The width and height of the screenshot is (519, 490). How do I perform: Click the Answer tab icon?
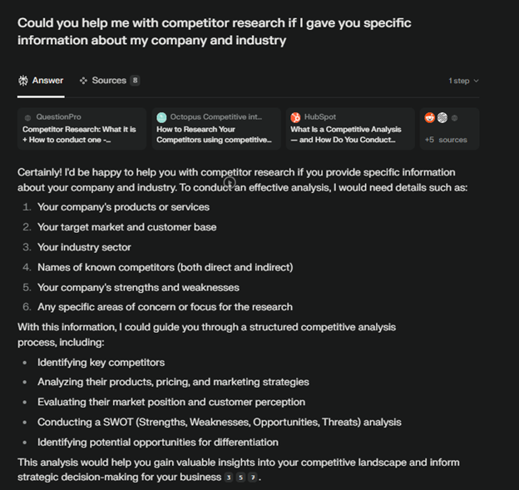pyautogui.click(x=23, y=81)
